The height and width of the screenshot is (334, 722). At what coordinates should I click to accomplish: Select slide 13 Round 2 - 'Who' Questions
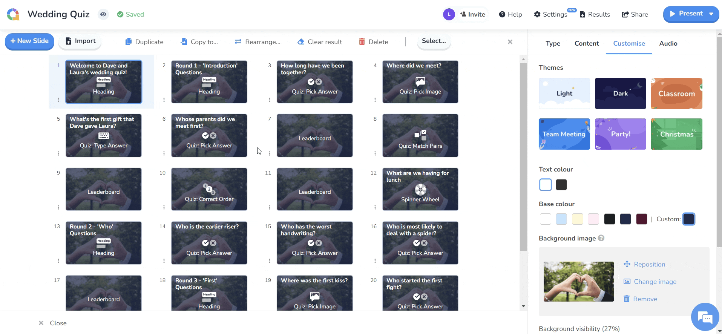coord(104,243)
